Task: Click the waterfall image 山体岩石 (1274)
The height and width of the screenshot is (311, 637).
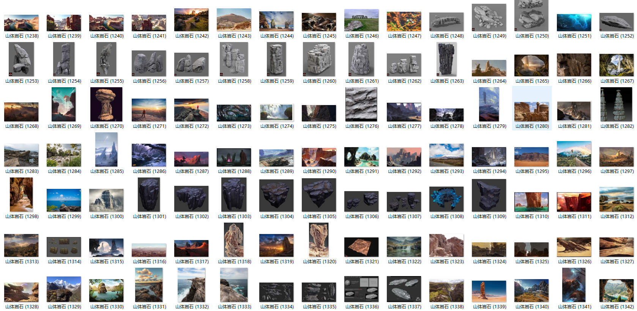Action: 276,113
